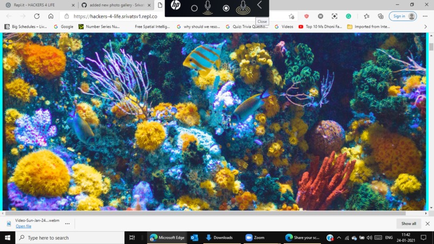Open download options three-dot menu

tap(67, 224)
